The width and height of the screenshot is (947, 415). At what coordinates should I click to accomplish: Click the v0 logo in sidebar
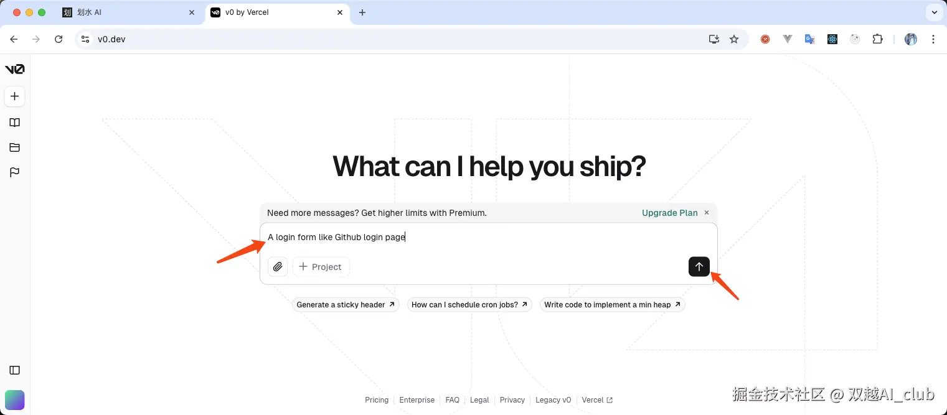click(15, 69)
